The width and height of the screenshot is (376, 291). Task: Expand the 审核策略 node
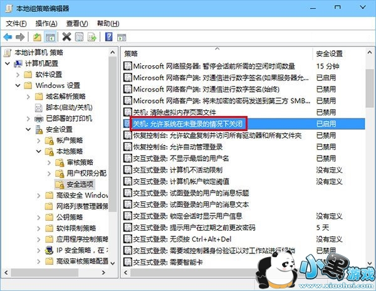(49, 162)
